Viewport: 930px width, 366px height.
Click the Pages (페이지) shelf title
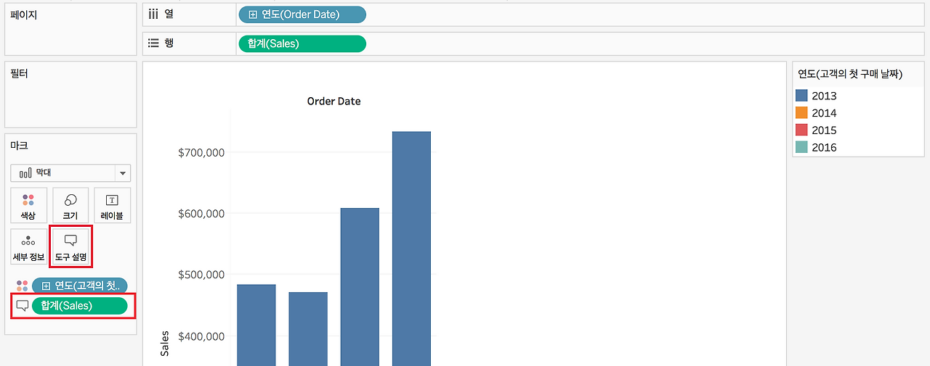pyautogui.click(x=24, y=14)
